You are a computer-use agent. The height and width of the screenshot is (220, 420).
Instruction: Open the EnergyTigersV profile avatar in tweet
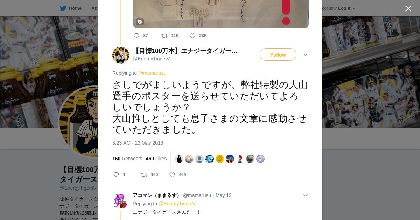point(121,55)
